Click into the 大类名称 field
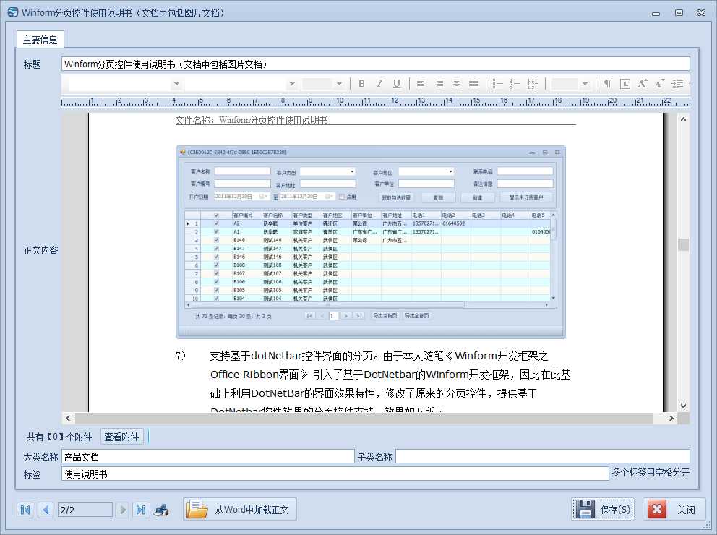Image resolution: width=717 pixels, height=535 pixels. pos(208,456)
